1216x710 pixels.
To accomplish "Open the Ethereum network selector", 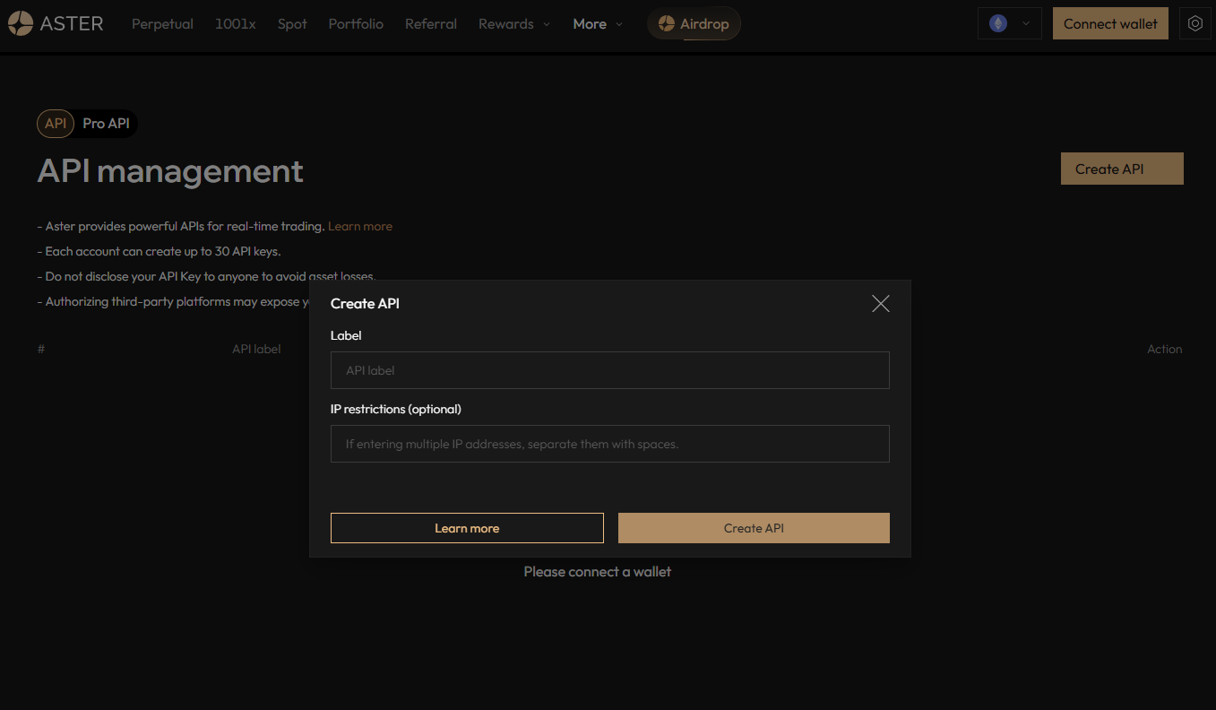I will tap(1009, 24).
